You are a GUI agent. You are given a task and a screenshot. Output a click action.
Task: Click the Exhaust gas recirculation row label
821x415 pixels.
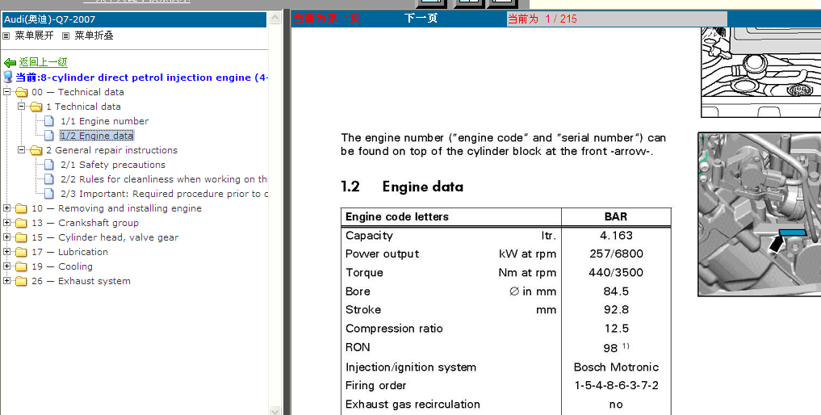pos(413,405)
